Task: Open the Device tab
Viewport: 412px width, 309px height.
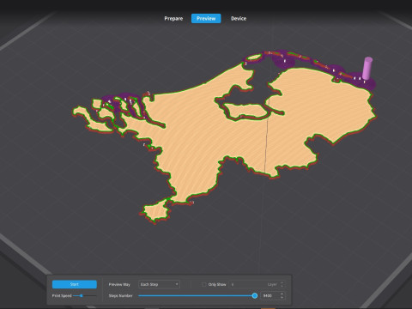Action: tap(239, 19)
